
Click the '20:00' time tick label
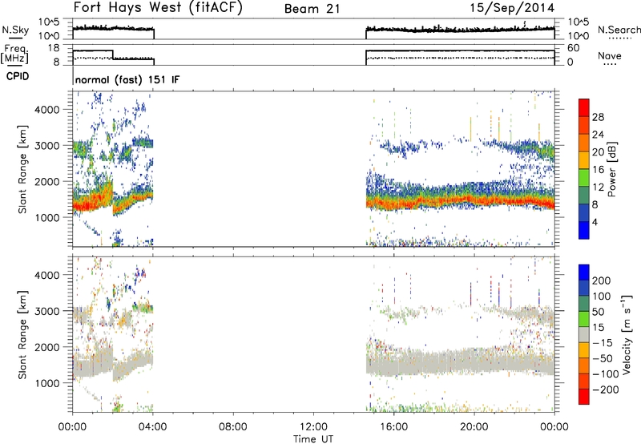point(474,427)
